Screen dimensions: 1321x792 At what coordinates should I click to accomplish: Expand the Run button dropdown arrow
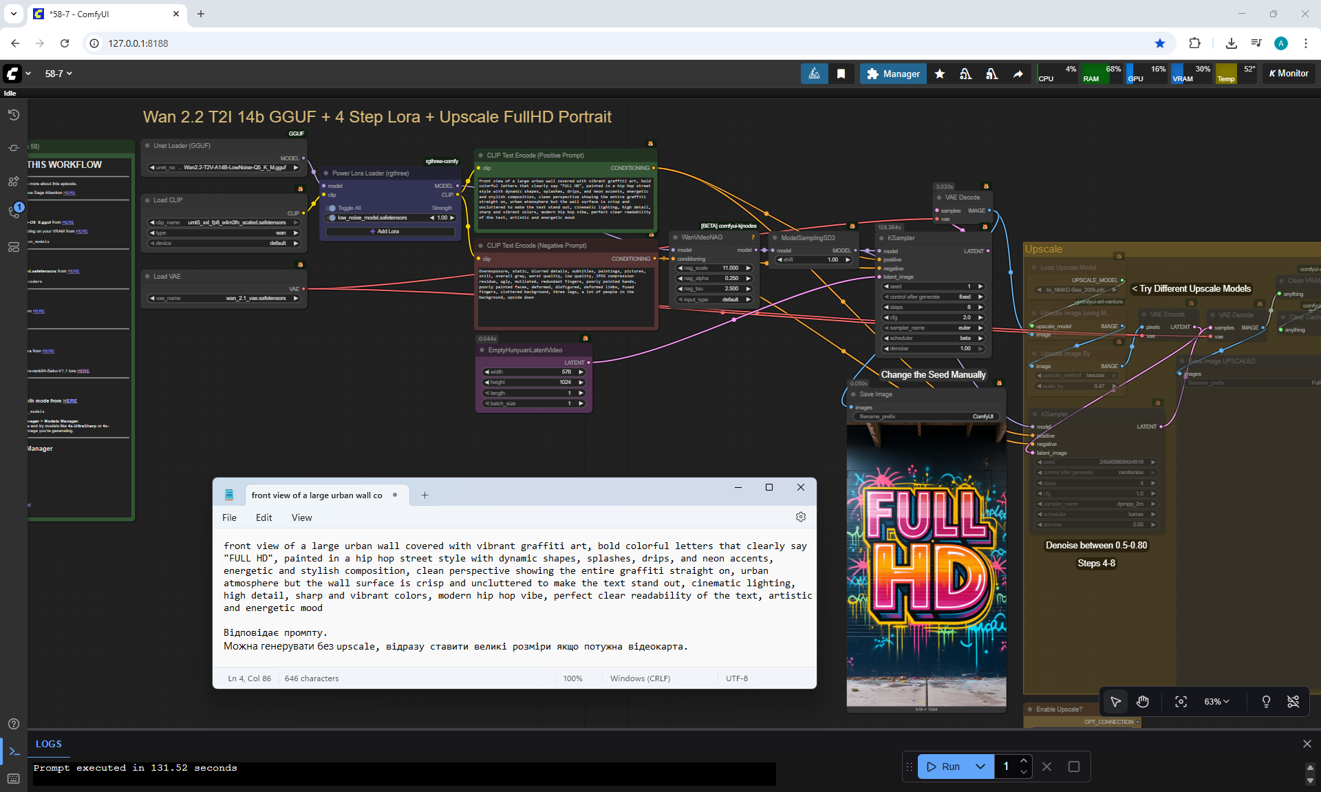(x=980, y=767)
